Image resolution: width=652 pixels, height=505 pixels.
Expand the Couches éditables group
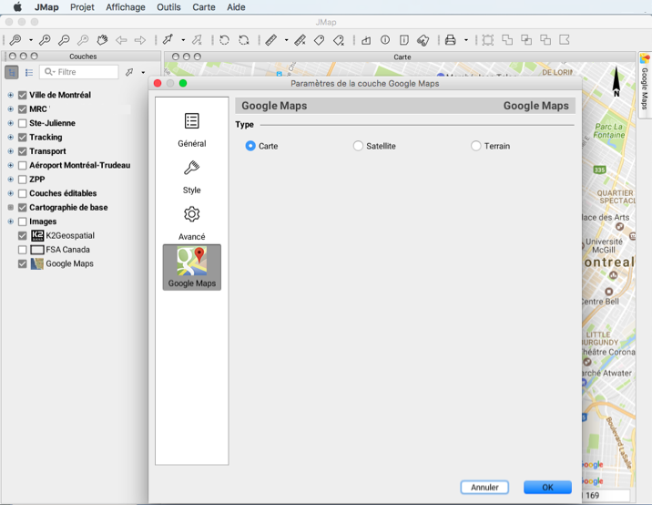click(x=10, y=193)
